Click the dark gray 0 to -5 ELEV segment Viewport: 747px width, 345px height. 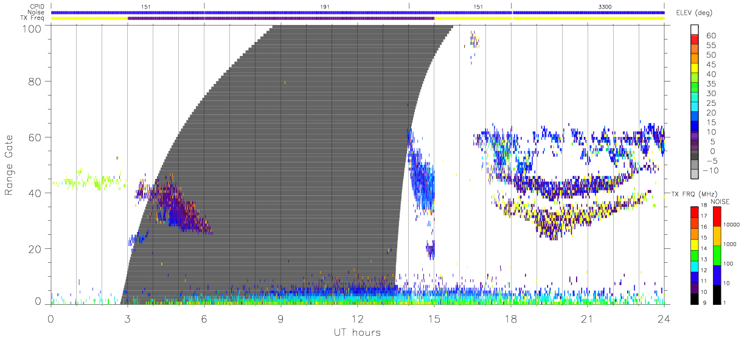click(x=695, y=156)
